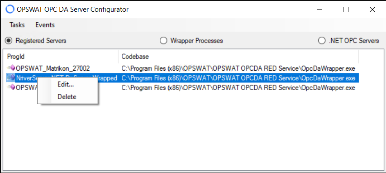
Task: Choose Delete from the context menu
Action: (67, 96)
